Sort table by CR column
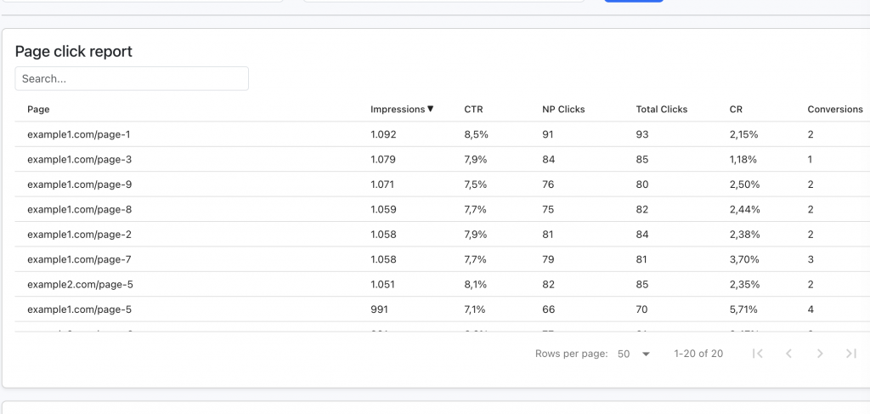870x414 pixels. pyautogui.click(x=736, y=109)
